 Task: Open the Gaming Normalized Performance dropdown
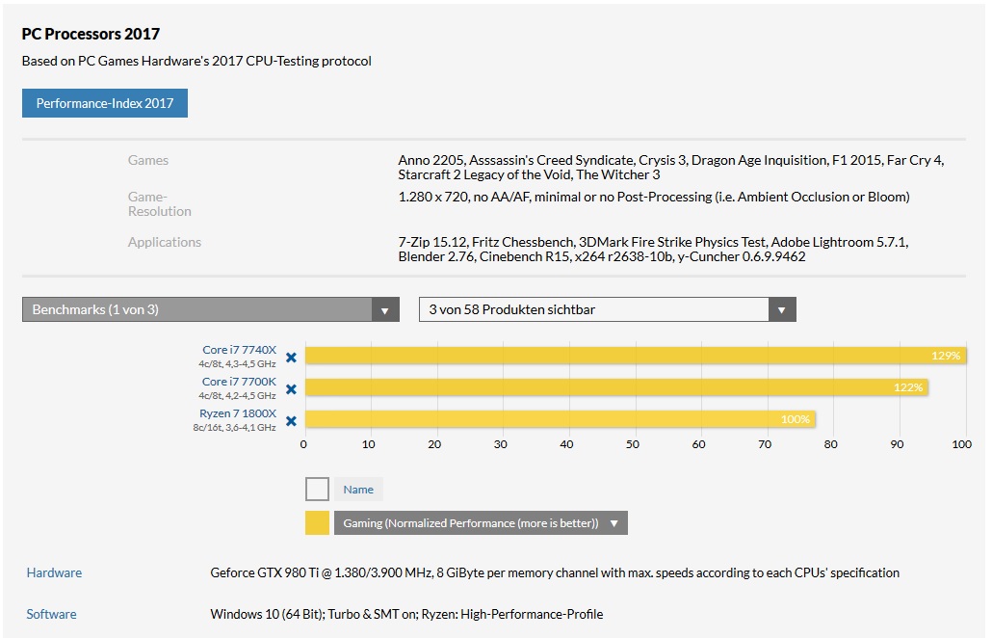point(481,523)
